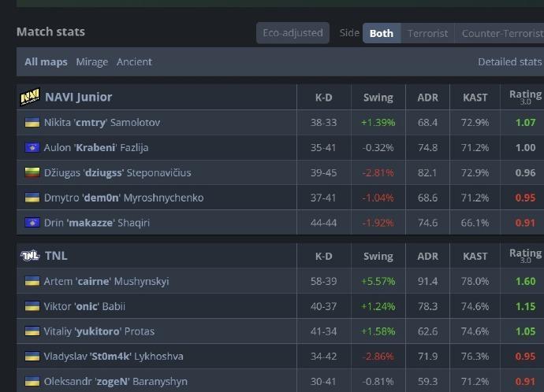Viewport: 544px width, 392px height.
Task: Click the Kosovo flag beside Krabeni
Action: click(x=32, y=148)
